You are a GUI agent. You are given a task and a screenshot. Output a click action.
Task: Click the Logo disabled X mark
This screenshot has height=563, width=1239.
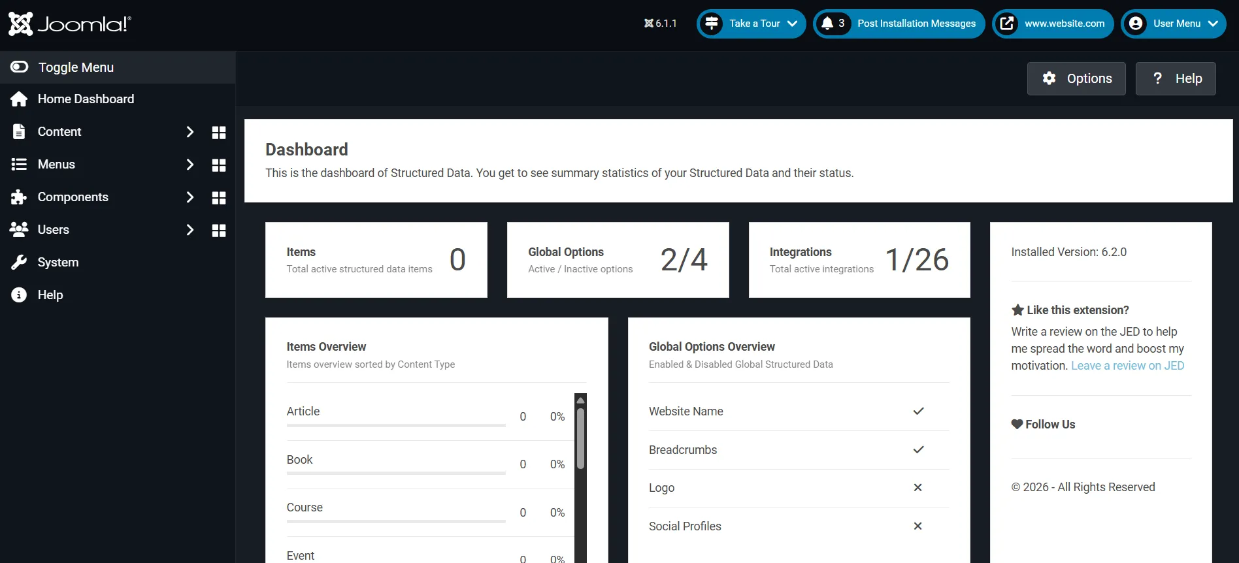coord(917,487)
